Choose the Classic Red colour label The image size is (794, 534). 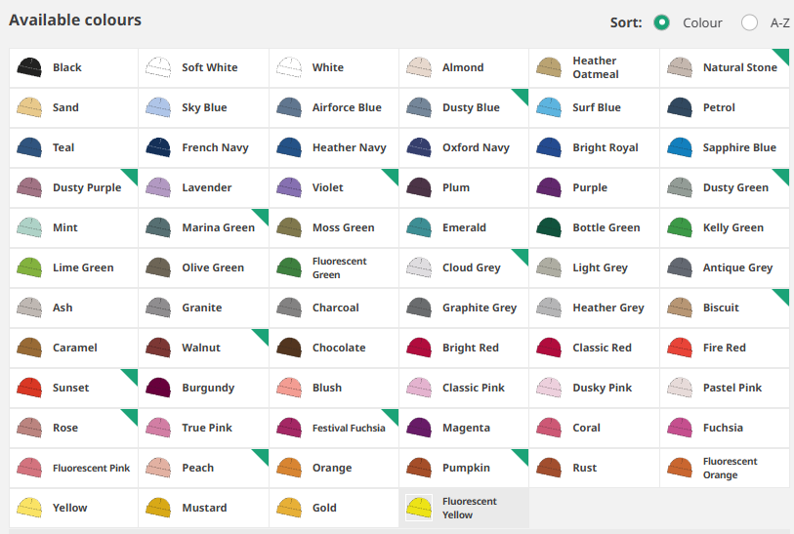(x=602, y=348)
